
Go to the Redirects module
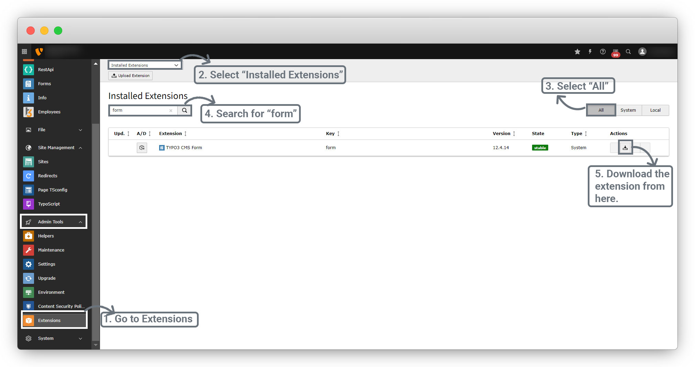47,176
